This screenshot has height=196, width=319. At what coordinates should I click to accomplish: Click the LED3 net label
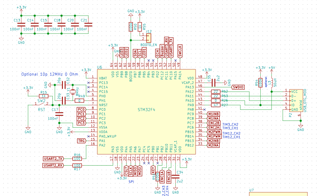pos(122,53)
